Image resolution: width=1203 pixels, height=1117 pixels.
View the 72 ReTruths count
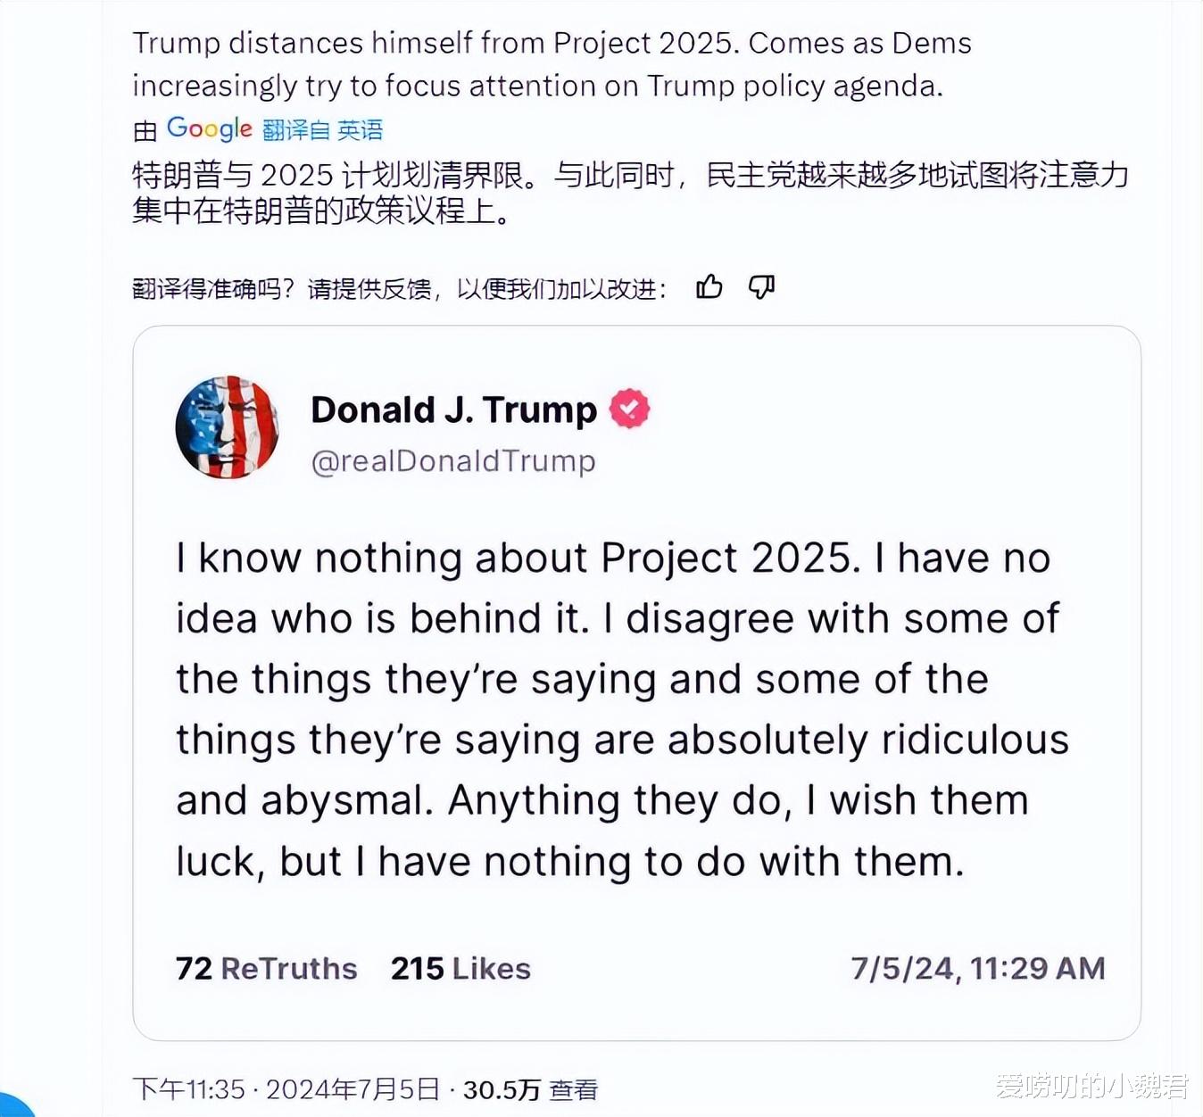pos(267,968)
